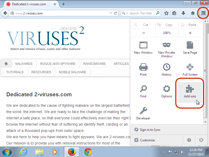Click Customize in menu panel
The height and width of the screenshot is (157, 209).
pyautogui.click(x=145, y=140)
